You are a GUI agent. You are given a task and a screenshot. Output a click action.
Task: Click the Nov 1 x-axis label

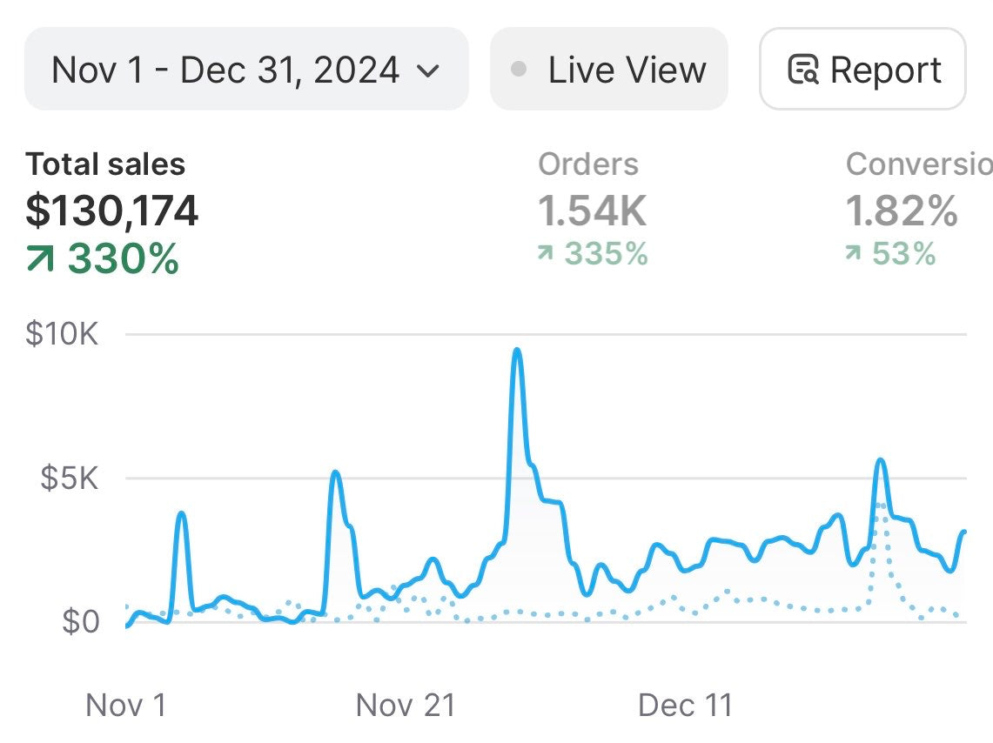126,706
